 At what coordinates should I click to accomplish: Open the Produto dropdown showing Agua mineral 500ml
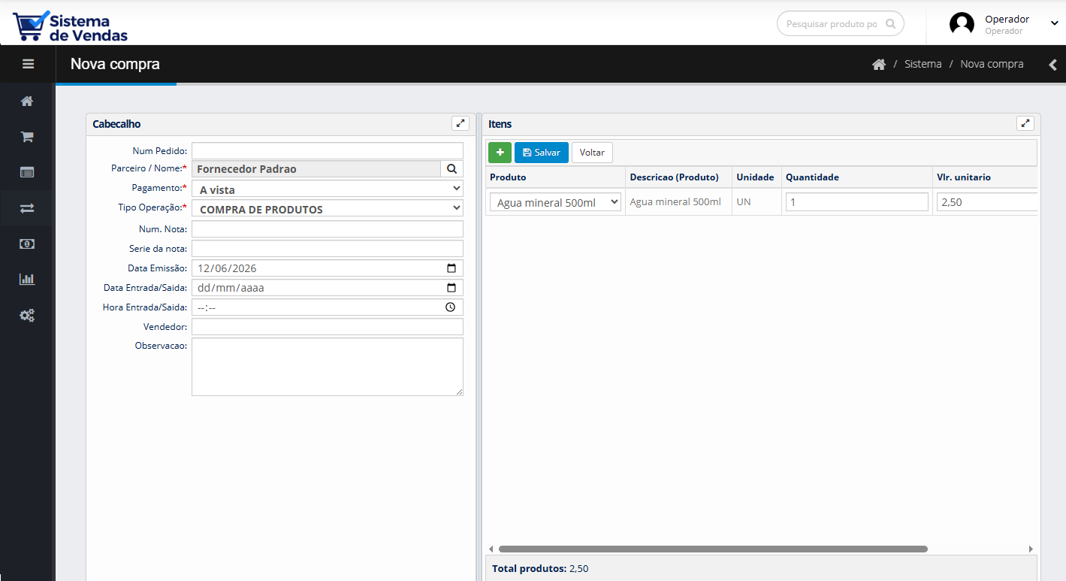(x=555, y=201)
